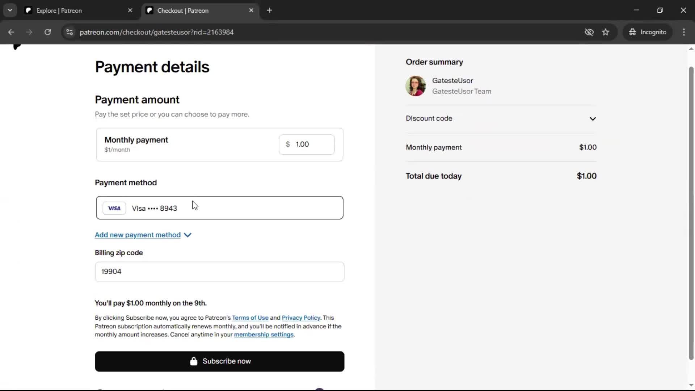Screen dimensions: 695x391
Task: Select the Visa 8943 payment method
Action: (x=219, y=208)
